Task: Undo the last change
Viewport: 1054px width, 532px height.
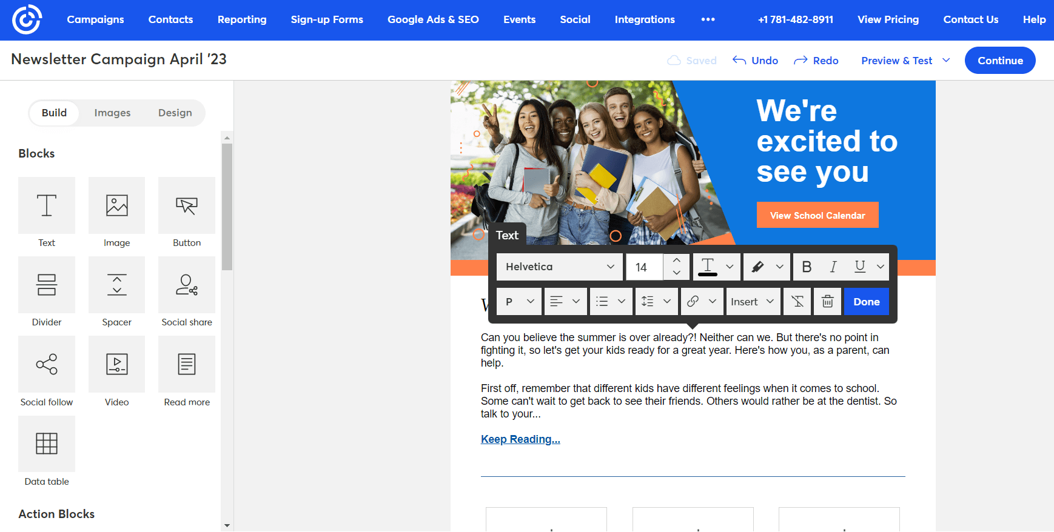Action: point(756,61)
